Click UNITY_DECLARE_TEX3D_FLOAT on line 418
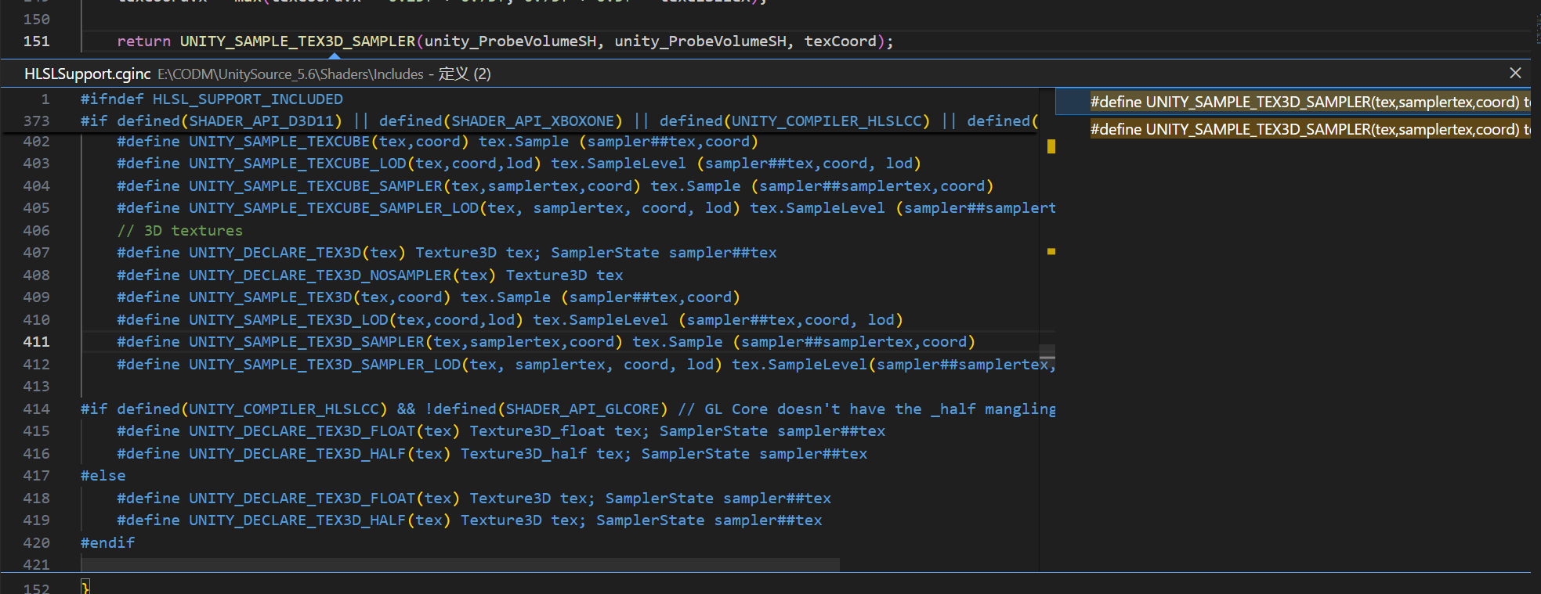 click(302, 499)
